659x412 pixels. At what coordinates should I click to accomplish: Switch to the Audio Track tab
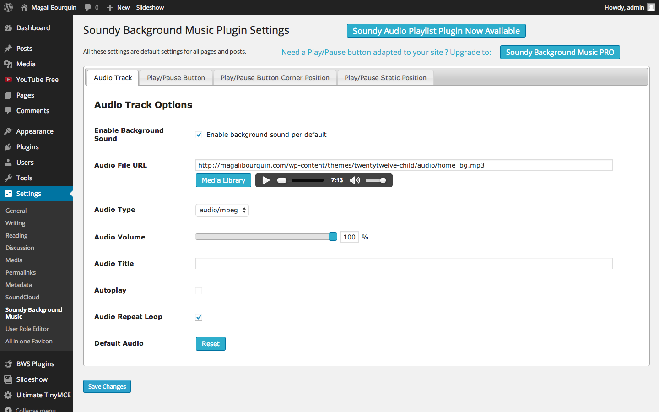click(x=113, y=78)
